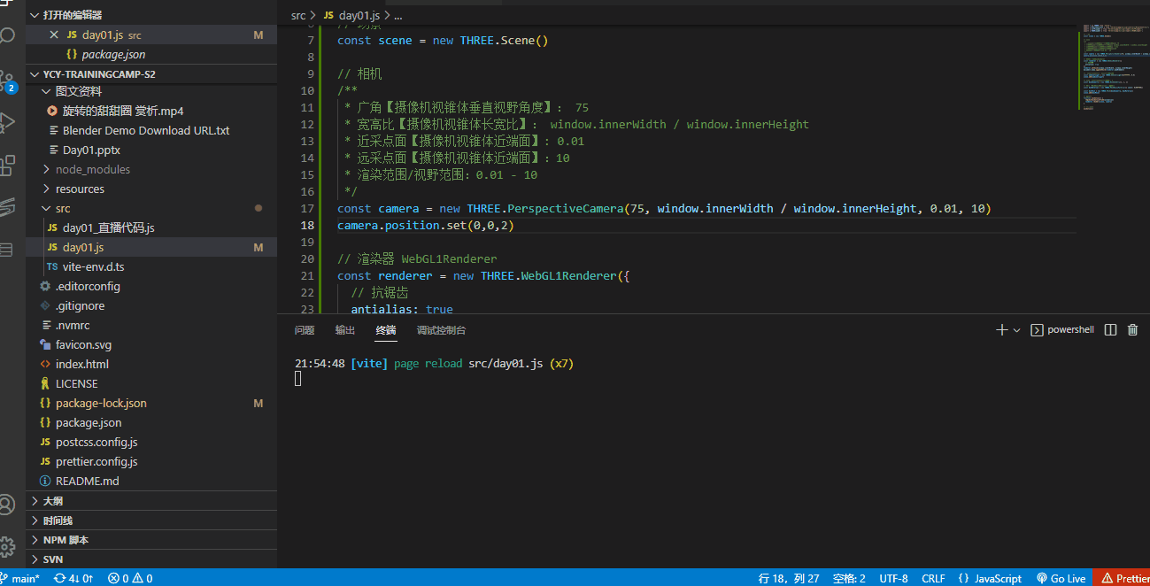Open 旋转的甜甜圈 赏析.mp4 file

pos(151,111)
